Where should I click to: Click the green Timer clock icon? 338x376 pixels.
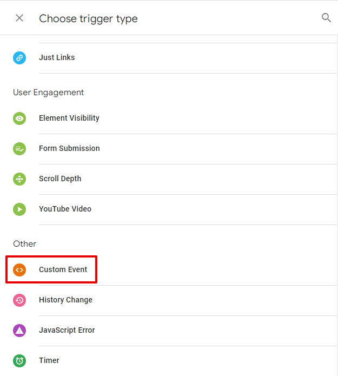[x=19, y=360]
